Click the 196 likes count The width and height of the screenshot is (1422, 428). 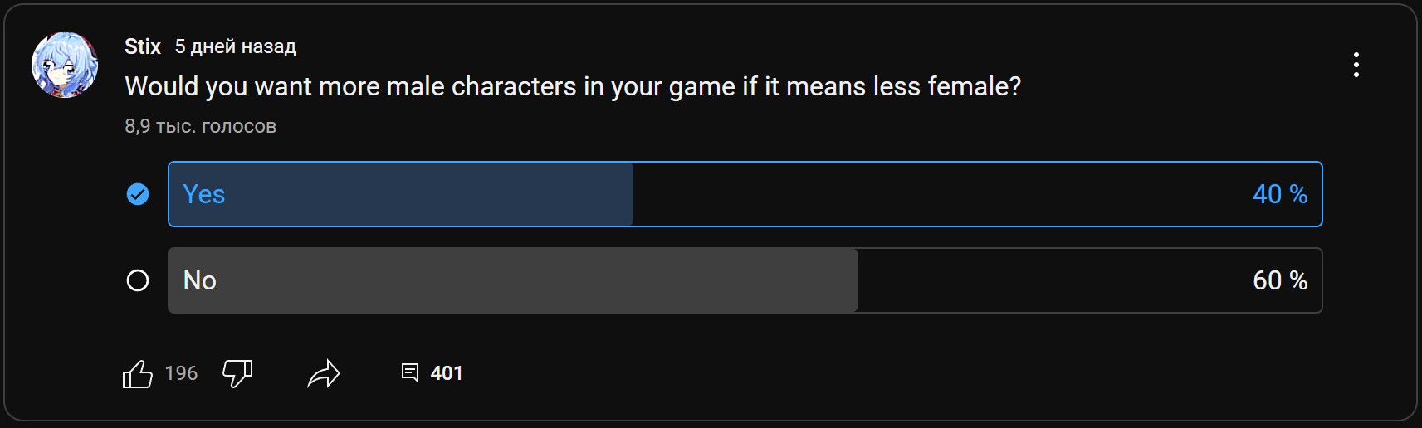[x=181, y=373]
